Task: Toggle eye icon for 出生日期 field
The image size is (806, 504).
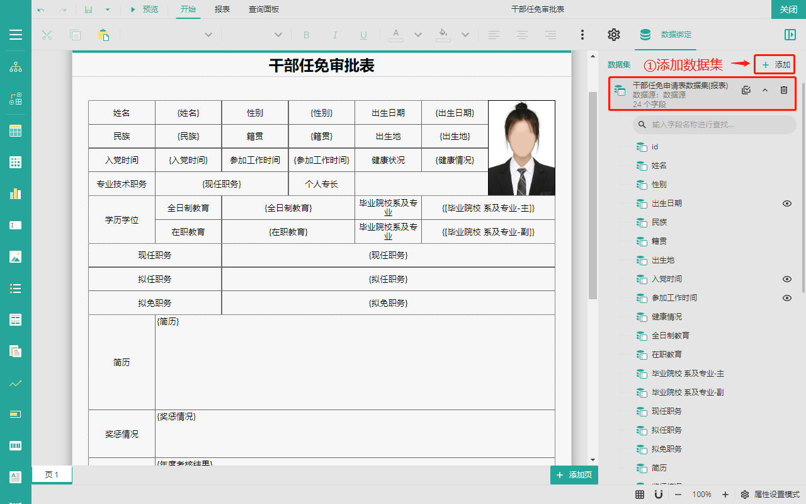Action: point(786,203)
